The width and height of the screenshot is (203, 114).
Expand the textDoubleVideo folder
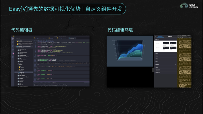tap(24, 60)
